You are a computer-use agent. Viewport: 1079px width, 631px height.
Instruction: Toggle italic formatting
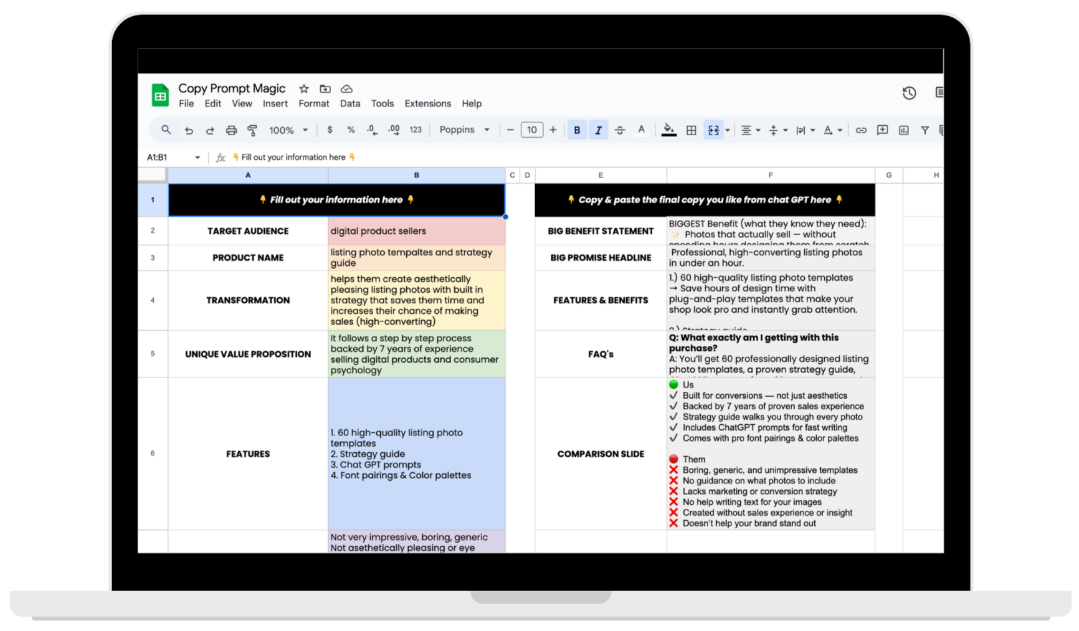pyautogui.click(x=598, y=130)
